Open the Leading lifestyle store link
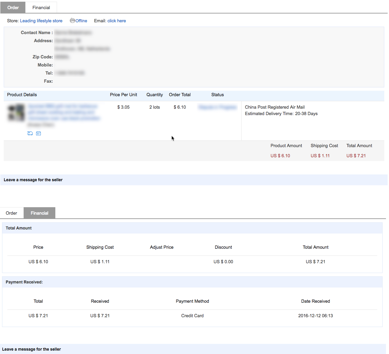 point(41,21)
